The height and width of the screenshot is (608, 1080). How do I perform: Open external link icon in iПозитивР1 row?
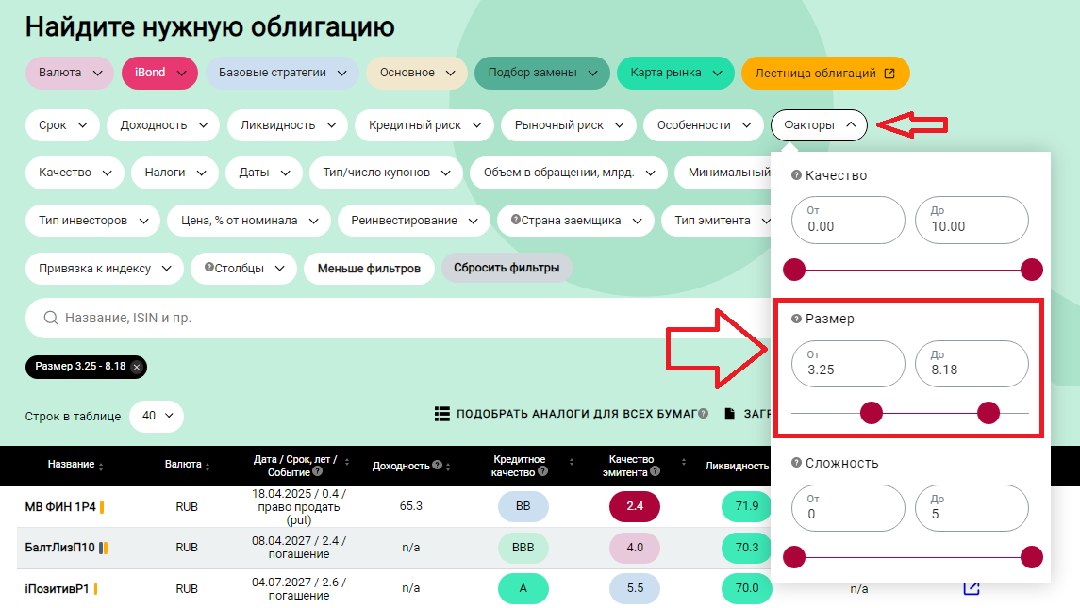[971, 588]
